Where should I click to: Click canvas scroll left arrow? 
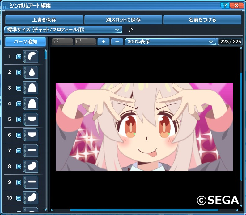coord(52,210)
